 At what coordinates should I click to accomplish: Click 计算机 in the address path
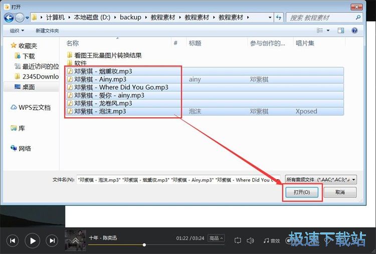(55, 17)
